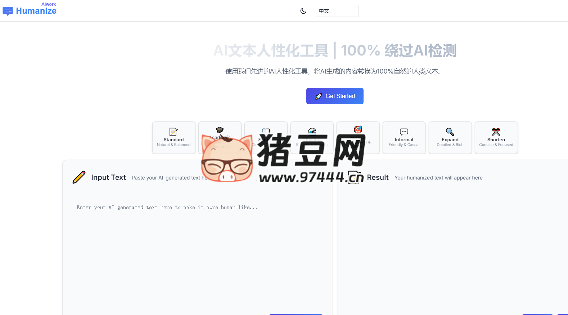
Task: Click the Shorten scissors icon
Action: click(x=496, y=132)
